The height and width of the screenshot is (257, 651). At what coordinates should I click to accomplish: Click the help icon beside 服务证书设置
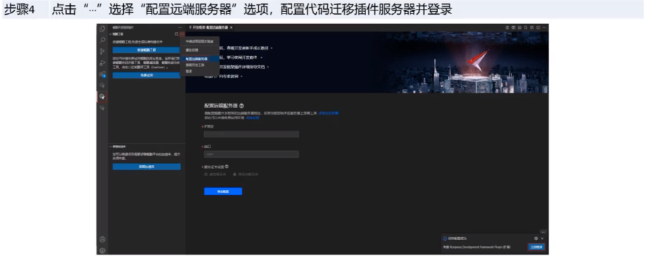coord(226,166)
